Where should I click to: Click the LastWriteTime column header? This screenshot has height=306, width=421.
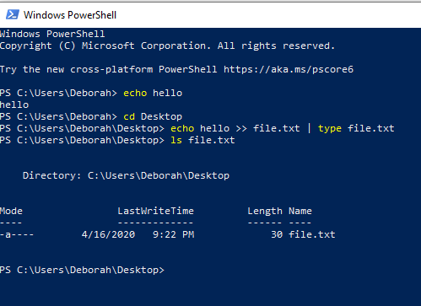click(156, 211)
